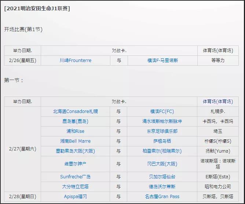Open the 鹿岛惠(鹿岛) team link
This screenshot has height=204, width=245.
coord(75,121)
